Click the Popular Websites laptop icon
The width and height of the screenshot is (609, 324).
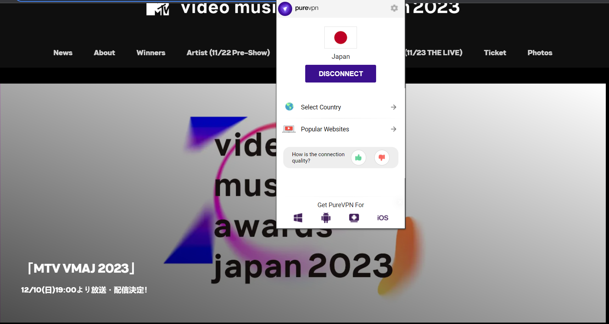pyautogui.click(x=289, y=129)
